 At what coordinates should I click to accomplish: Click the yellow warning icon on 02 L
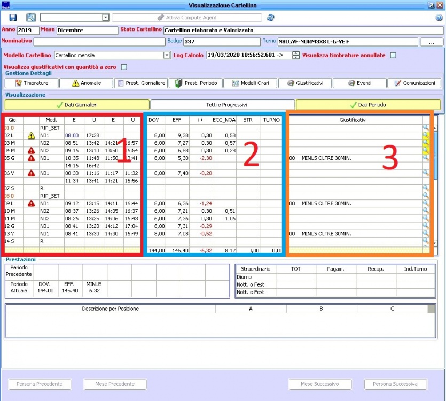[32, 136]
